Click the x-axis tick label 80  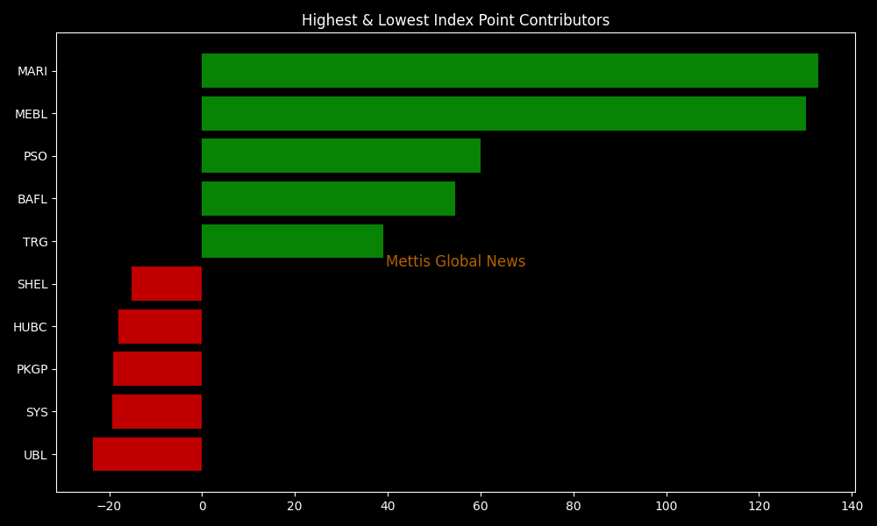[574, 507]
